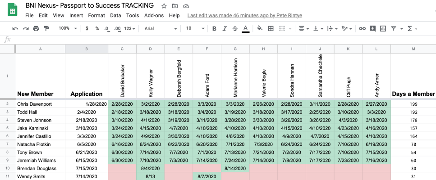Activate the paint format tool
436x180 pixels.
click(47, 28)
